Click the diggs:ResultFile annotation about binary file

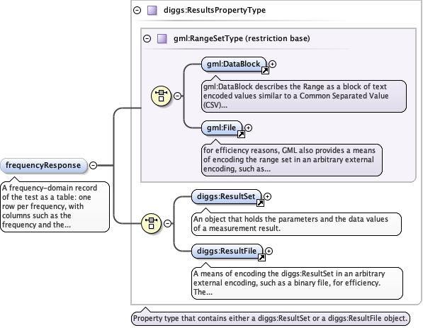(x=297, y=283)
